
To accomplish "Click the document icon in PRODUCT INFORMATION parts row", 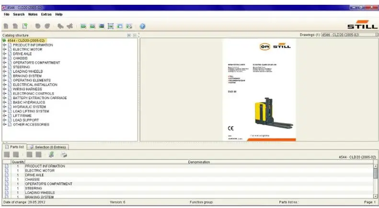I will pos(7,166).
